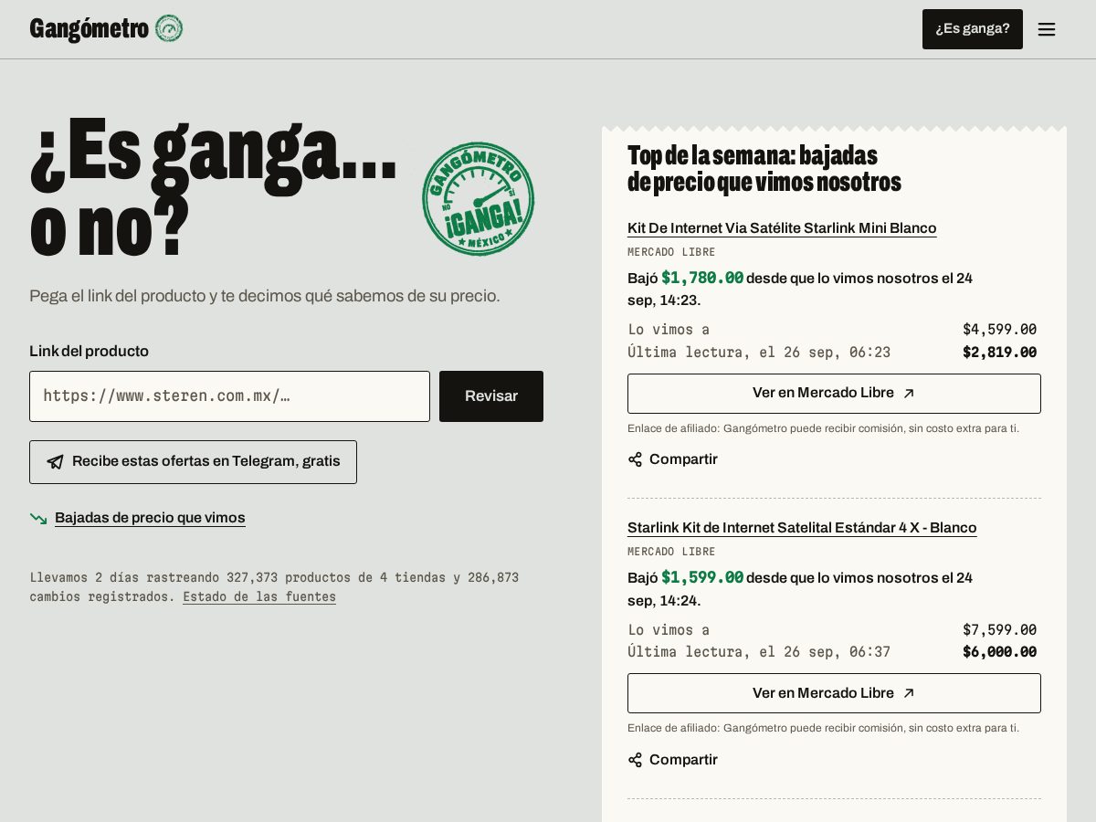This screenshot has width=1096, height=822.
Task: Open Bajadas de precio que vimos link
Action: [150, 518]
